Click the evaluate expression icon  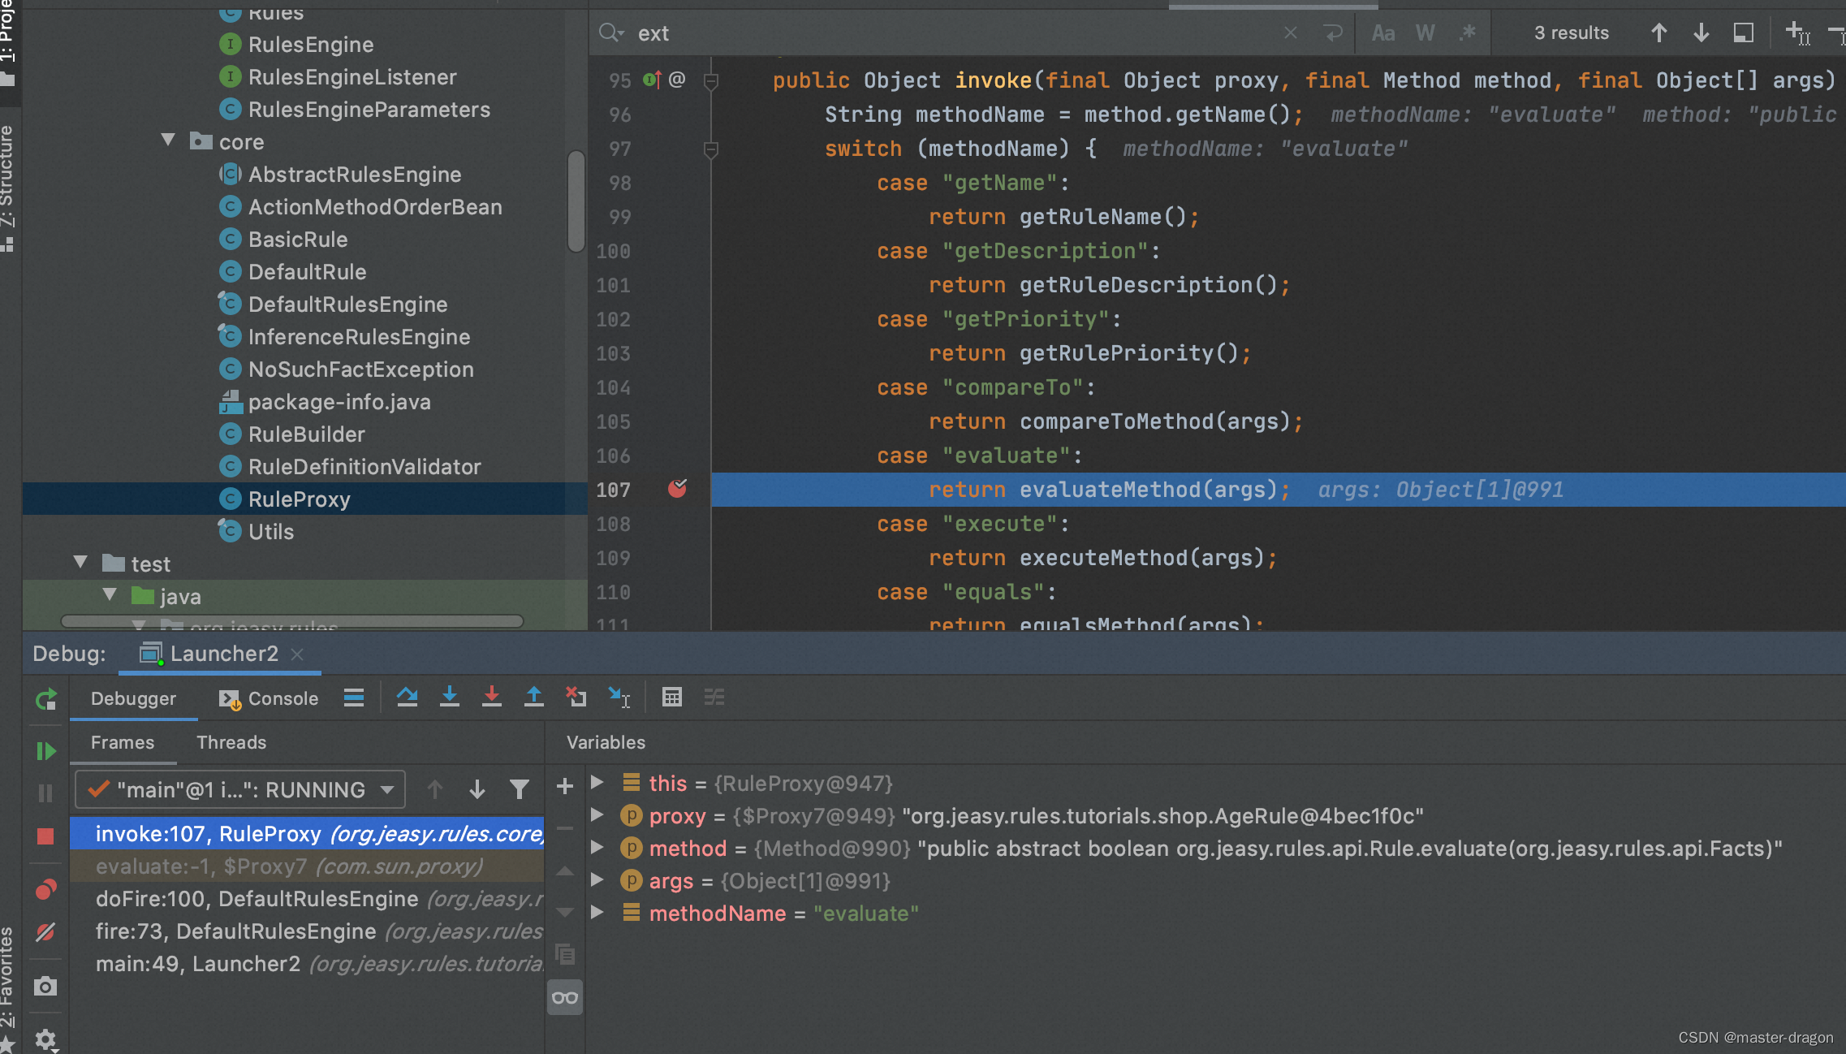click(x=670, y=698)
